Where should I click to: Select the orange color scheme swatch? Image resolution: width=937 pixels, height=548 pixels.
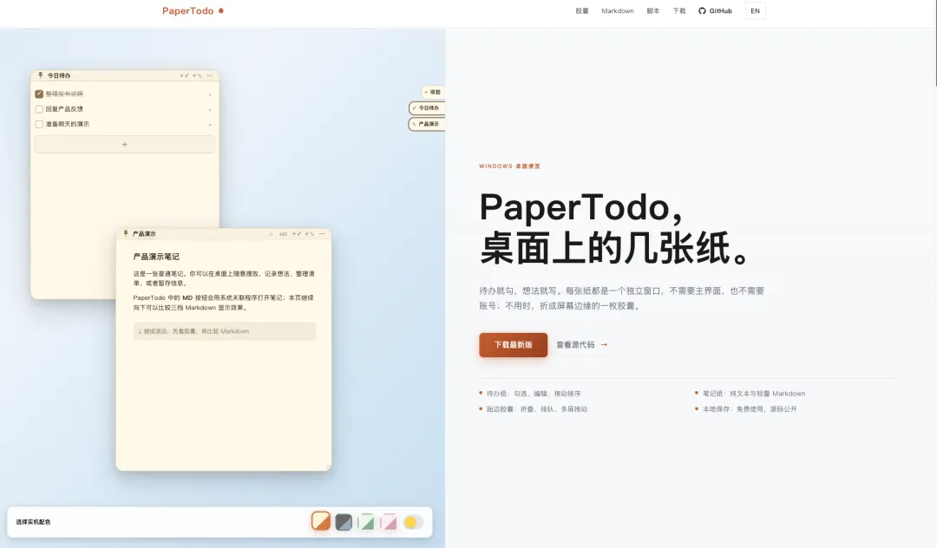tap(321, 521)
